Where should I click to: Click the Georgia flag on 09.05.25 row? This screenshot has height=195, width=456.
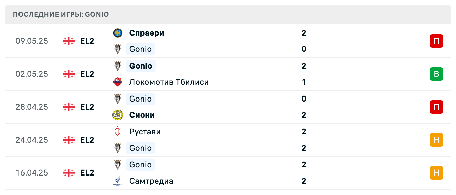[x=69, y=41]
